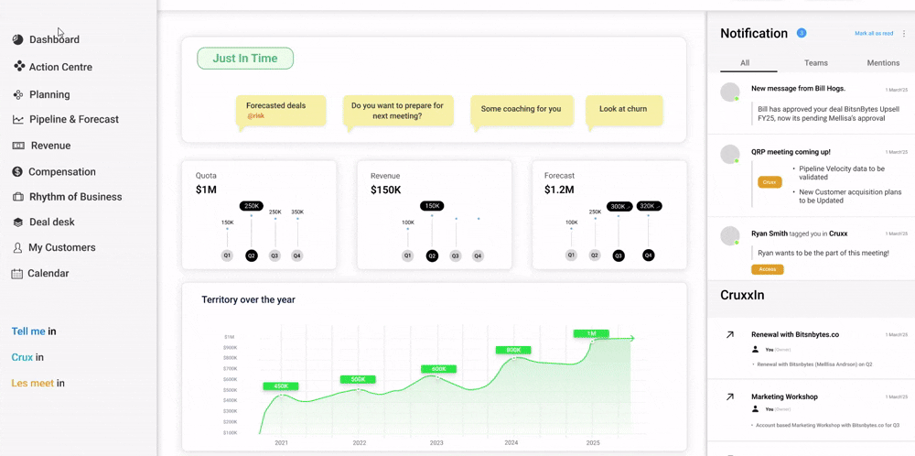
Task: Select Q4 in the Forecast card
Action: tap(648, 255)
